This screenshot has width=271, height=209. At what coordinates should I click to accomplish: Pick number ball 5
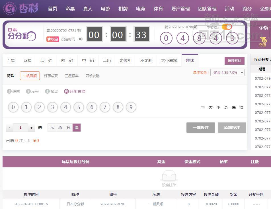[x=79, y=107]
